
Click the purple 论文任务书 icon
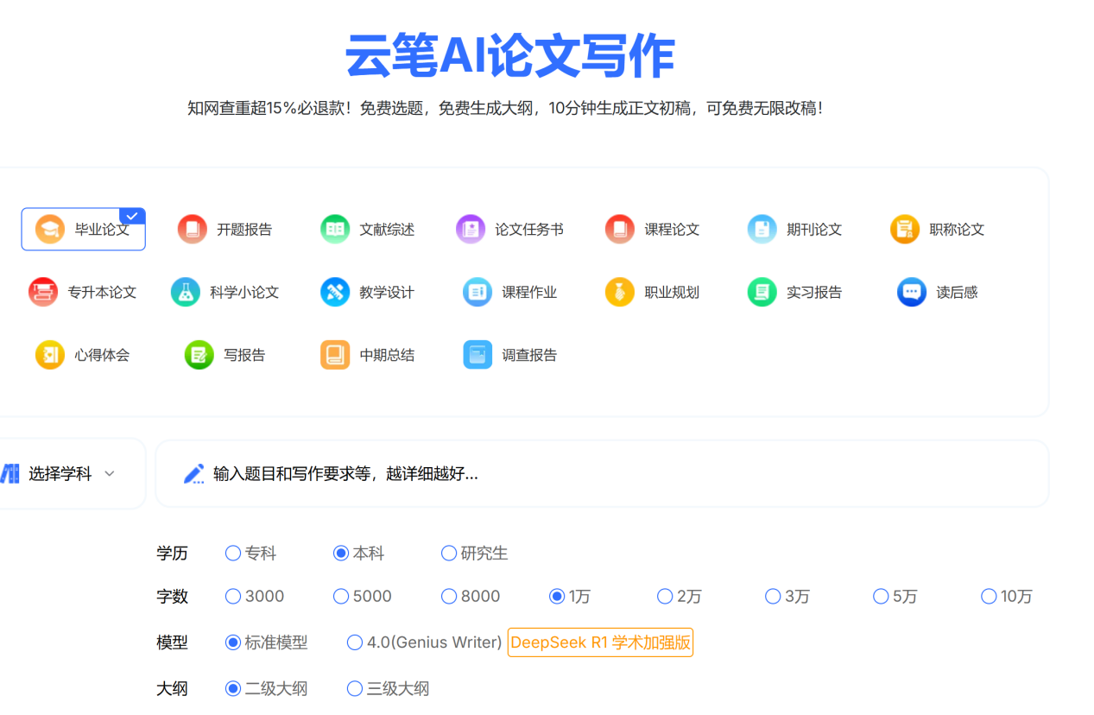coord(471,229)
